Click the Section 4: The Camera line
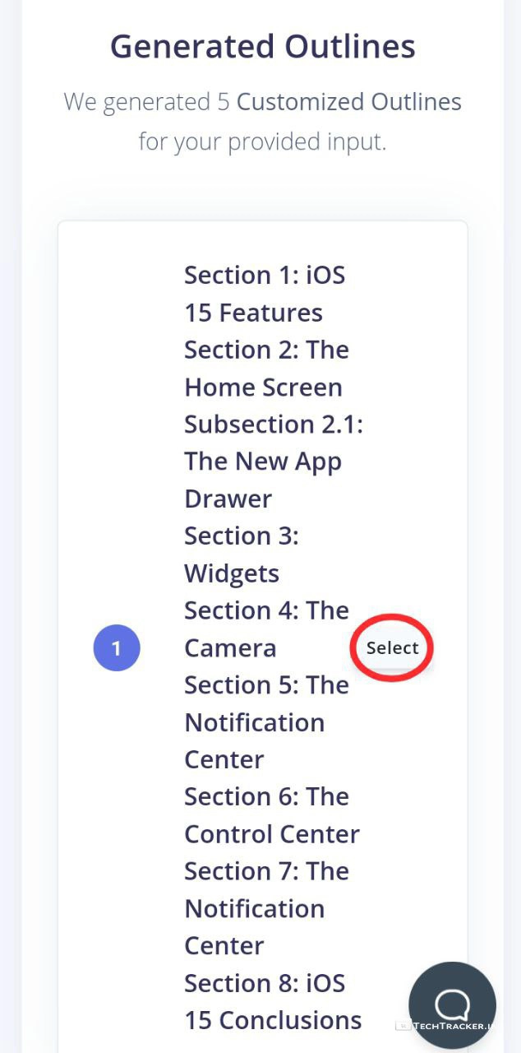Viewport: 521px width, 1053px height. (265, 629)
